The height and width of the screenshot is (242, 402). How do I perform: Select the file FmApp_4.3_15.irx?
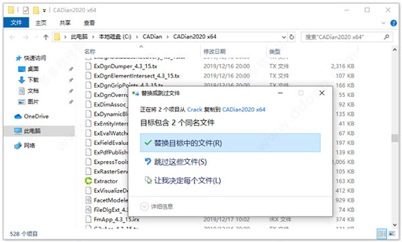coord(117,219)
